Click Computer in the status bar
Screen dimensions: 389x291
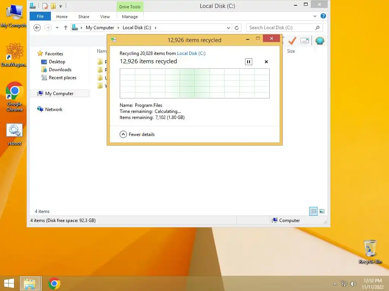(x=286, y=220)
